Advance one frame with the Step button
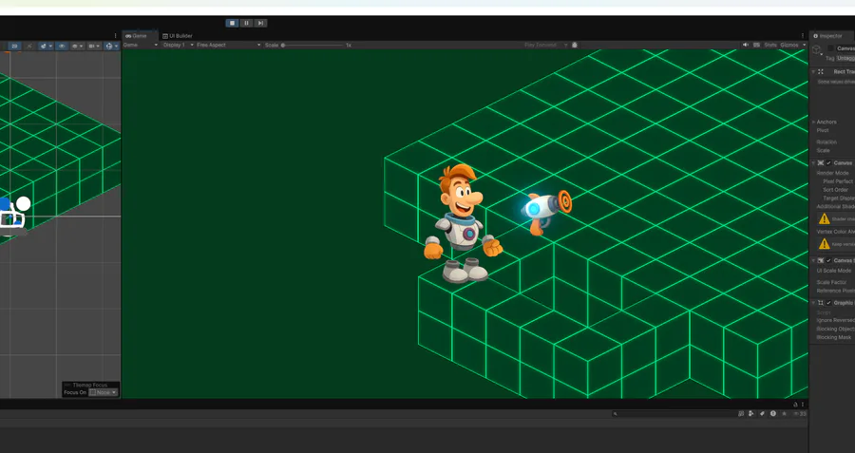855x453 pixels. coord(260,23)
